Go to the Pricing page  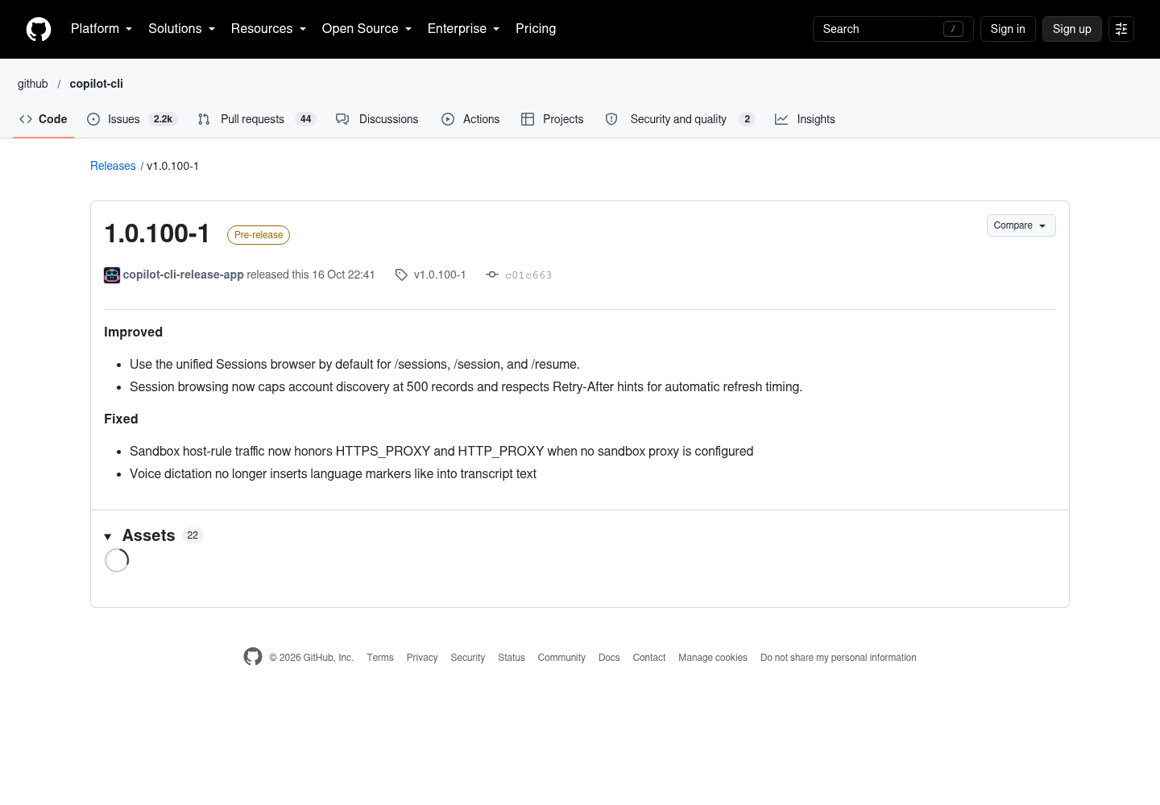[536, 29]
